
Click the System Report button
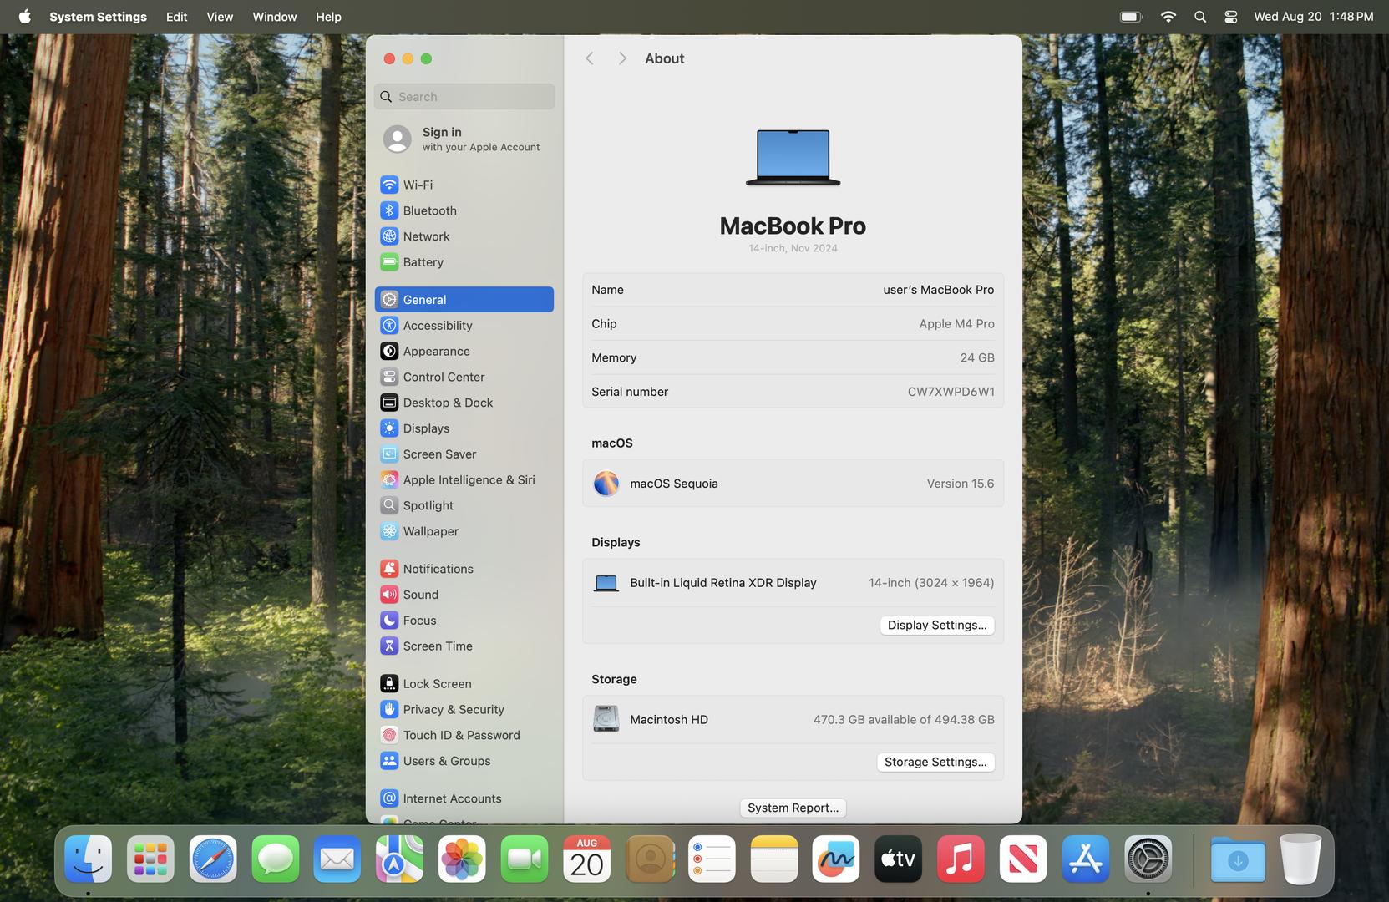point(793,808)
